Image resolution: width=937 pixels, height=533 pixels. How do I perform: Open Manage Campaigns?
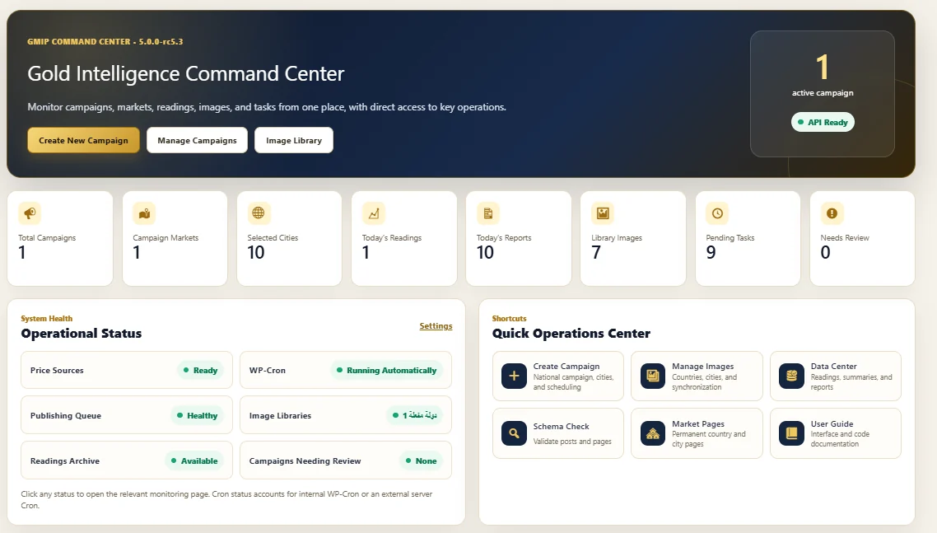(198, 140)
